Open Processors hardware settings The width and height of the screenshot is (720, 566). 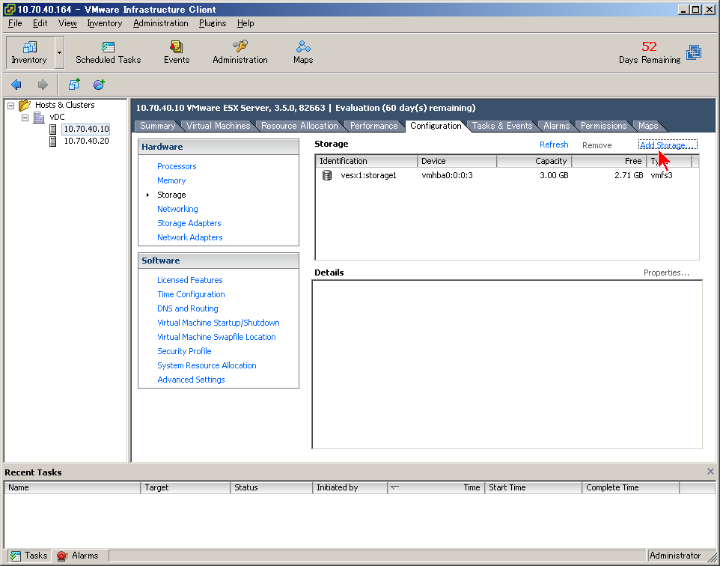[177, 166]
